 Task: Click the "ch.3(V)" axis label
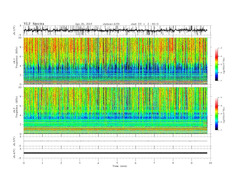click(x=14, y=141)
